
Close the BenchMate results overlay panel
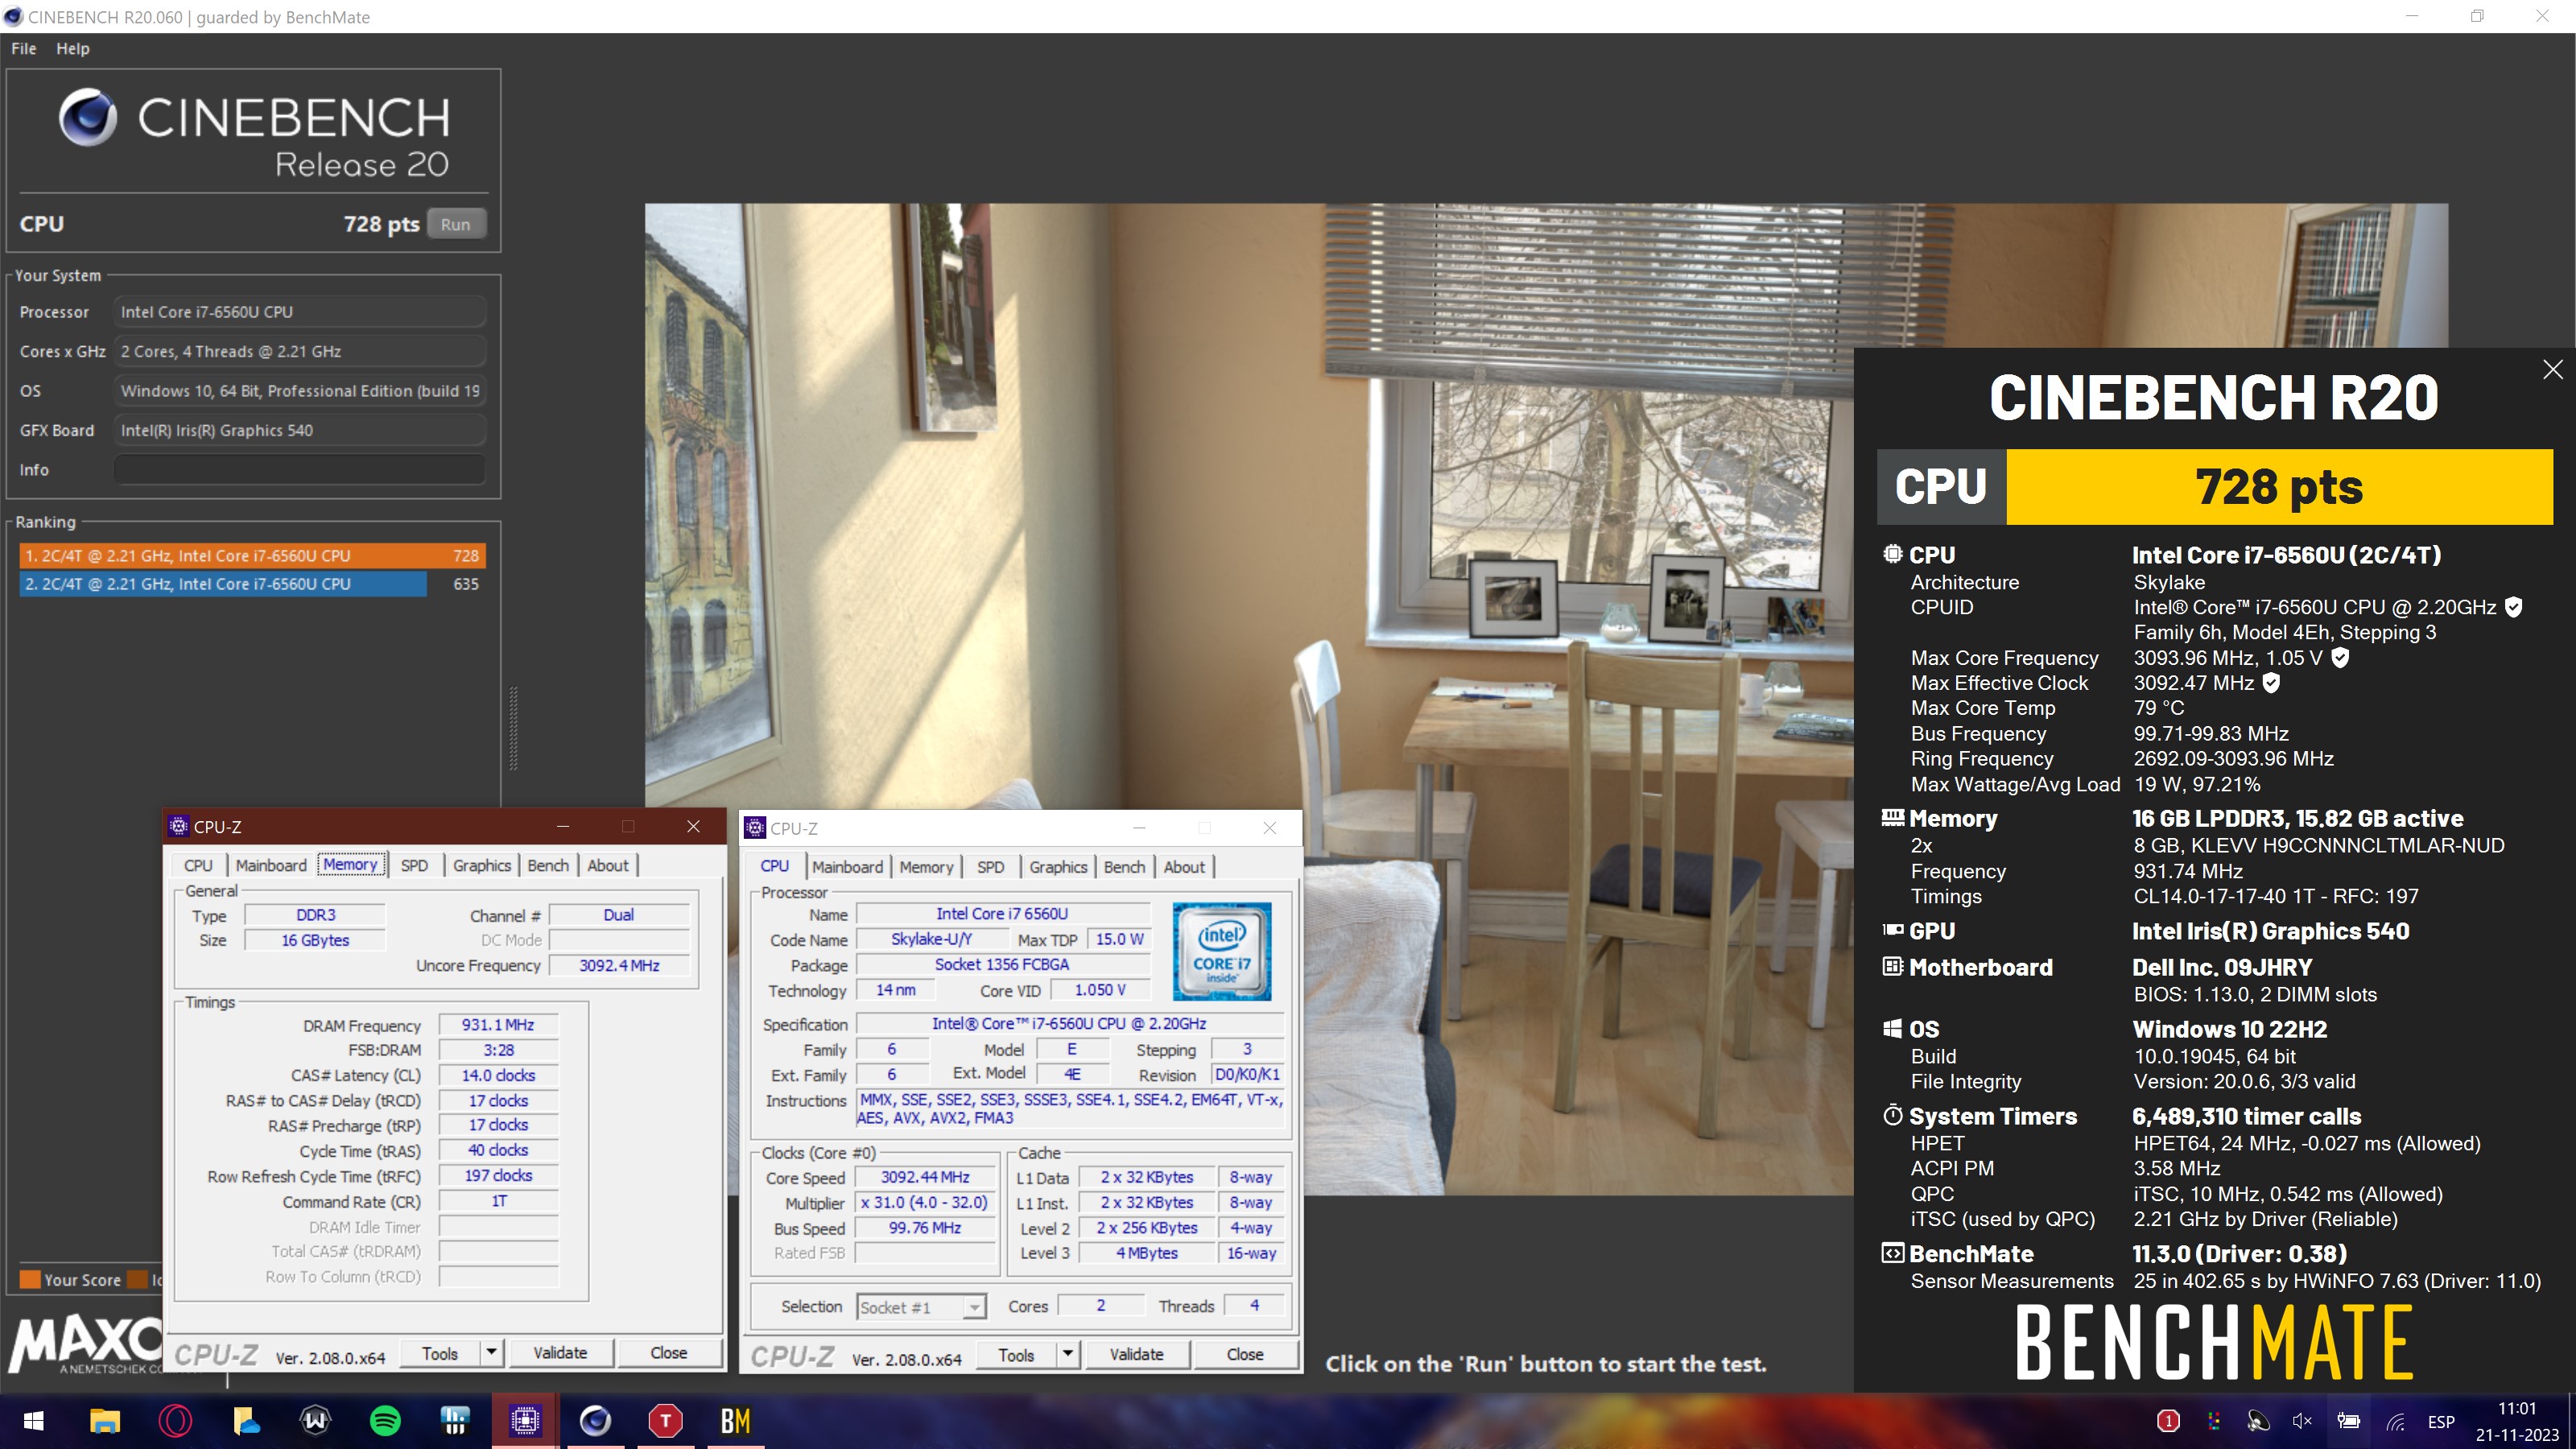(2552, 369)
